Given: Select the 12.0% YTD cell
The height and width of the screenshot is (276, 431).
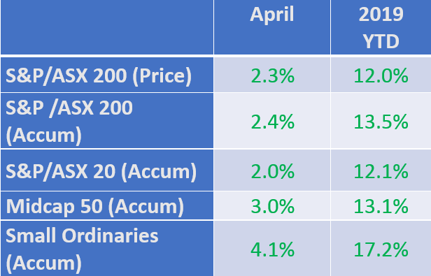Looking at the screenshot, I should [x=381, y=75].
